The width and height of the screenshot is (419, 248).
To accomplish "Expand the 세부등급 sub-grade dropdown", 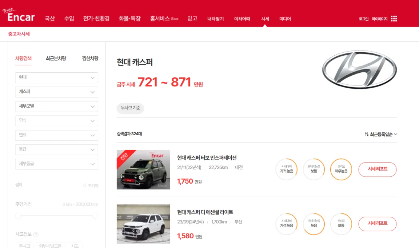I will [x=57, y=164].
